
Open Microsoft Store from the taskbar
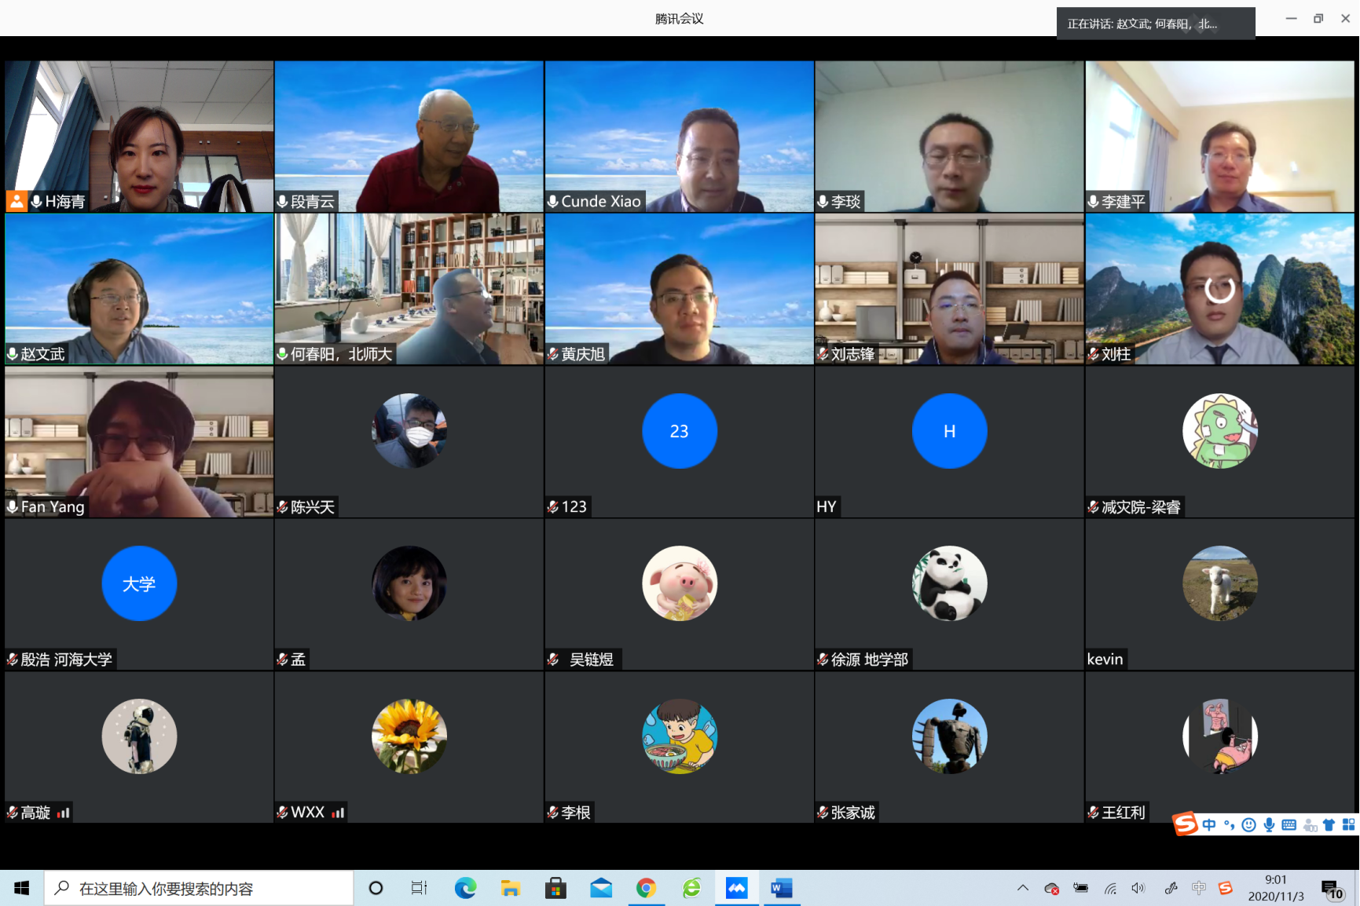click(555, 888)
